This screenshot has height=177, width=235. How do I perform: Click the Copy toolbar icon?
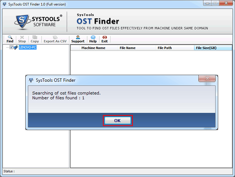35,39
